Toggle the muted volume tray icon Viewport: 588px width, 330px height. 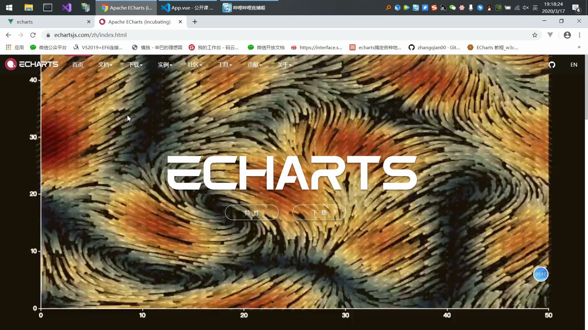click(526, 8)
